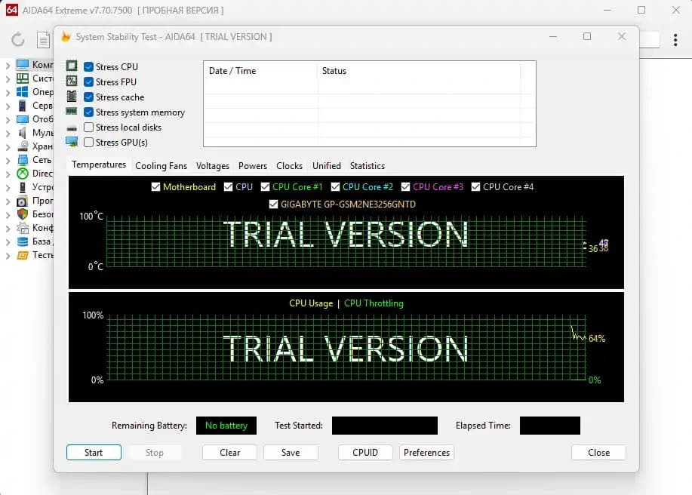This screenshot has width=692, height=495.
Task: Expand the benchmark tests tree node
Action: coord(8,255)
